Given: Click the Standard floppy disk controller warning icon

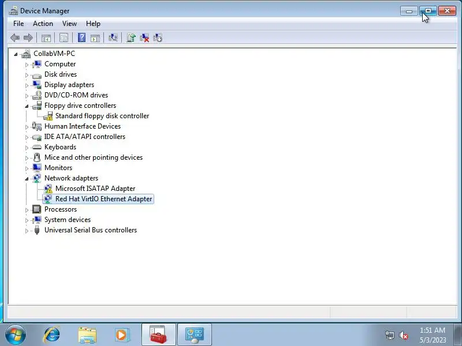Looking at the screenshot, I should 48,116.
